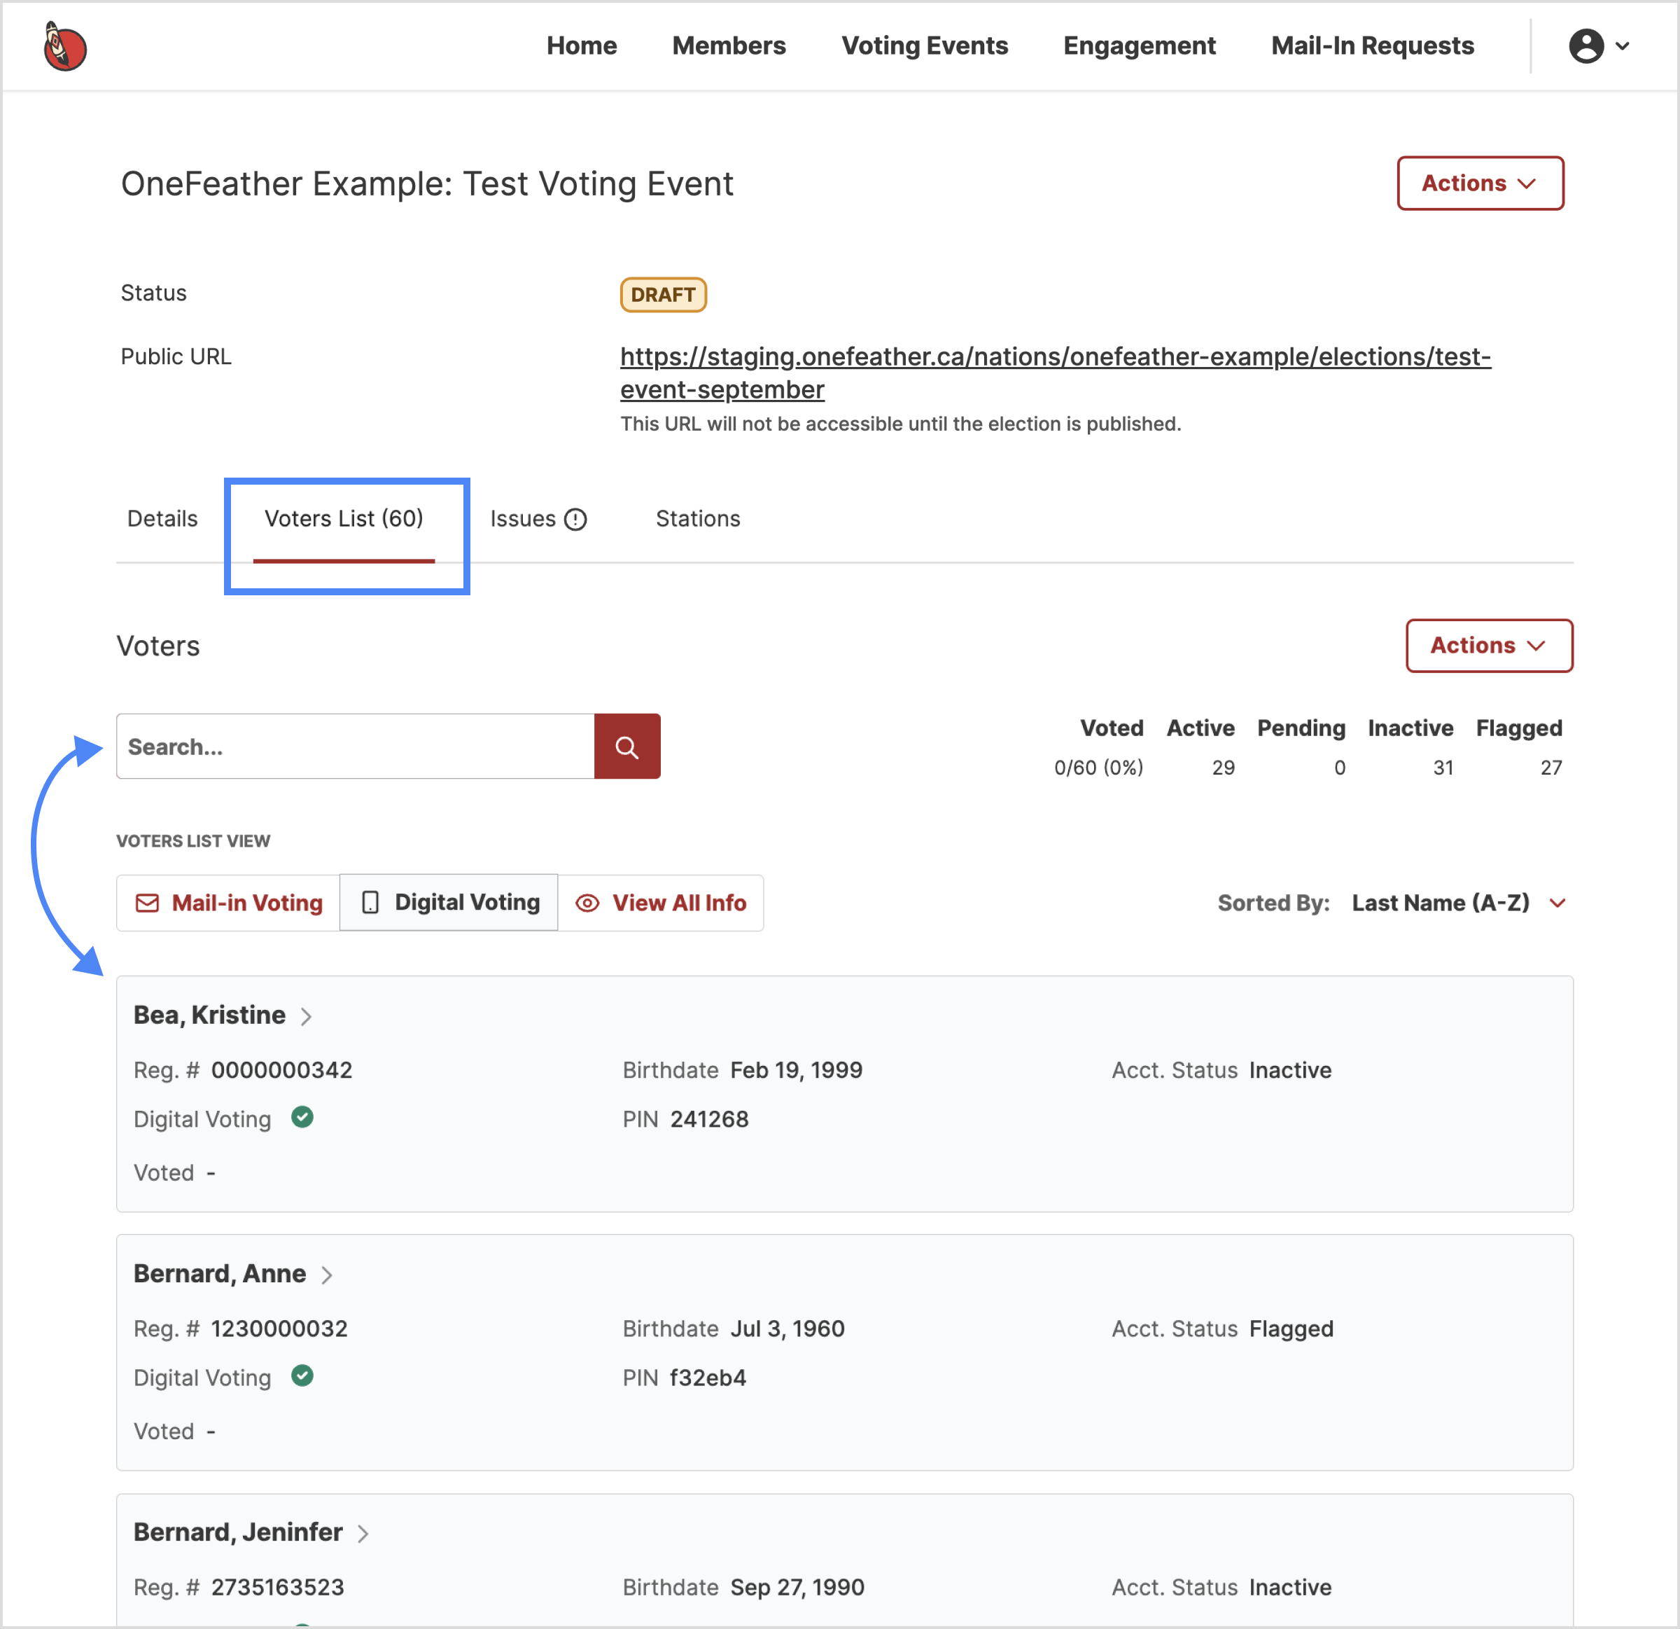Click the event title heading
Image resolution: width=1680 pixels, height=1629 pixels.
pyautogui.click(x=427, y=183)
